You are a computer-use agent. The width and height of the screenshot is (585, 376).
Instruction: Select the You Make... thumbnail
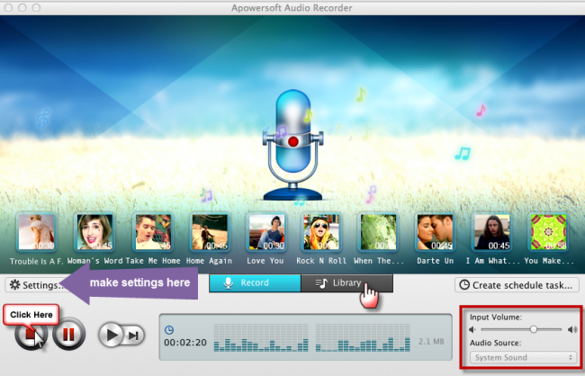pyautogui.click(x=548, y=232)
